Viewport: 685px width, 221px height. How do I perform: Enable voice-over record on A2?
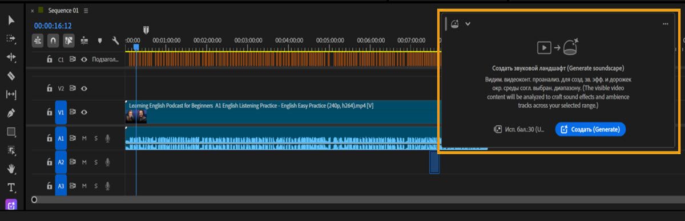tap(107, 162)
